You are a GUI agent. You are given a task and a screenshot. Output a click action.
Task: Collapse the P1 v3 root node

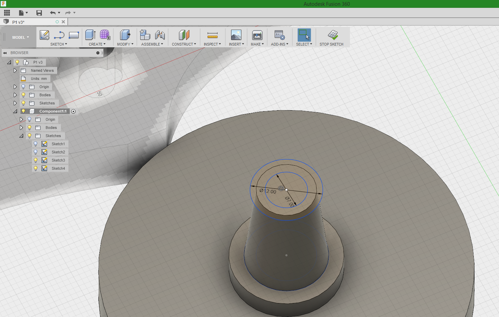click(x=9, y=62)
